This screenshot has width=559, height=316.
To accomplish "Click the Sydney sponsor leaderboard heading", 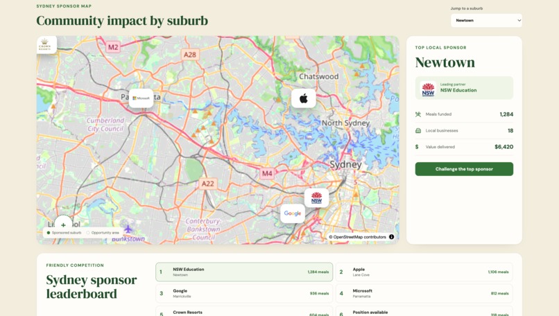I will (x=92, y=287).
